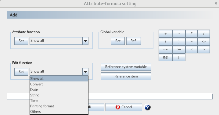Insert the logical AND && operator
The width and height of the screenshot is (219, 115).
(x=166, y=57)
